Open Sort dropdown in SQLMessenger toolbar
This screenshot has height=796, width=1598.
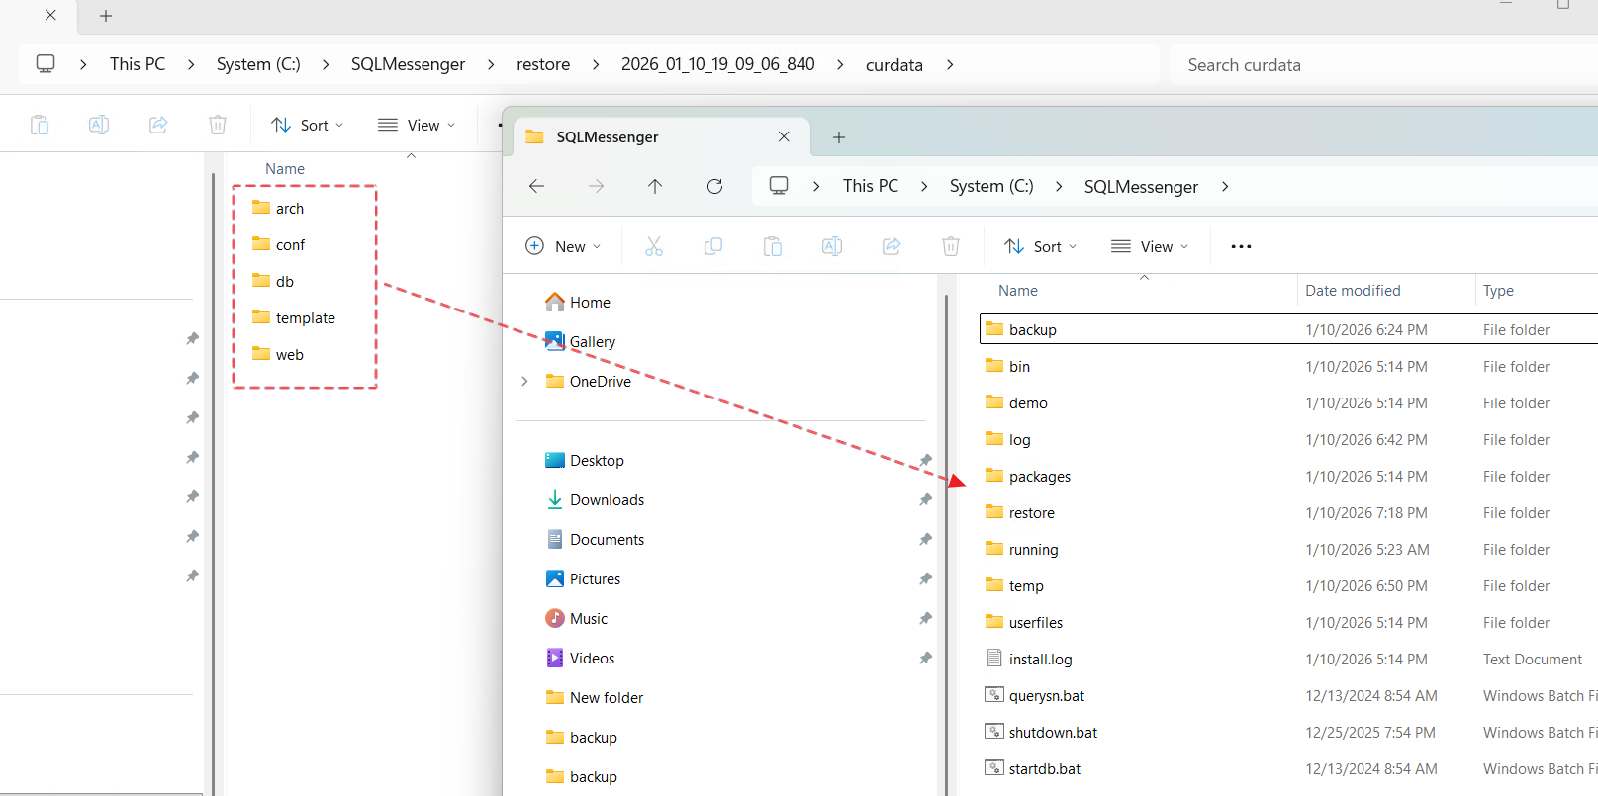[1040, 246]
